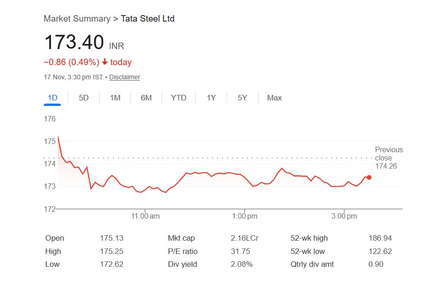Click the 52-wk high label

tap(309, 238)
